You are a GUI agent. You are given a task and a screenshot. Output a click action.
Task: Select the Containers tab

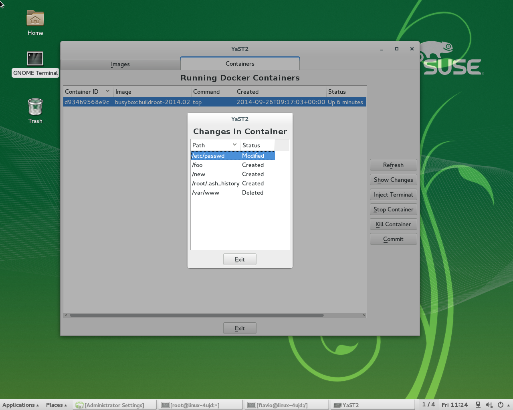coord(240,64)
